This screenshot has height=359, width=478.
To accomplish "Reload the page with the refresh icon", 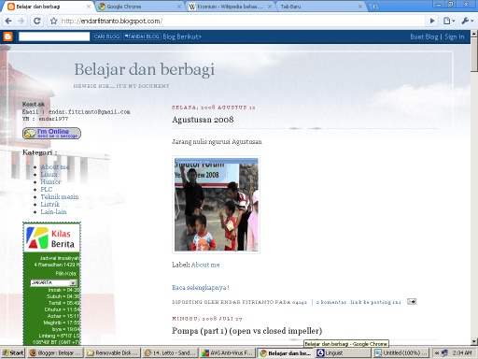I will 36,21.
